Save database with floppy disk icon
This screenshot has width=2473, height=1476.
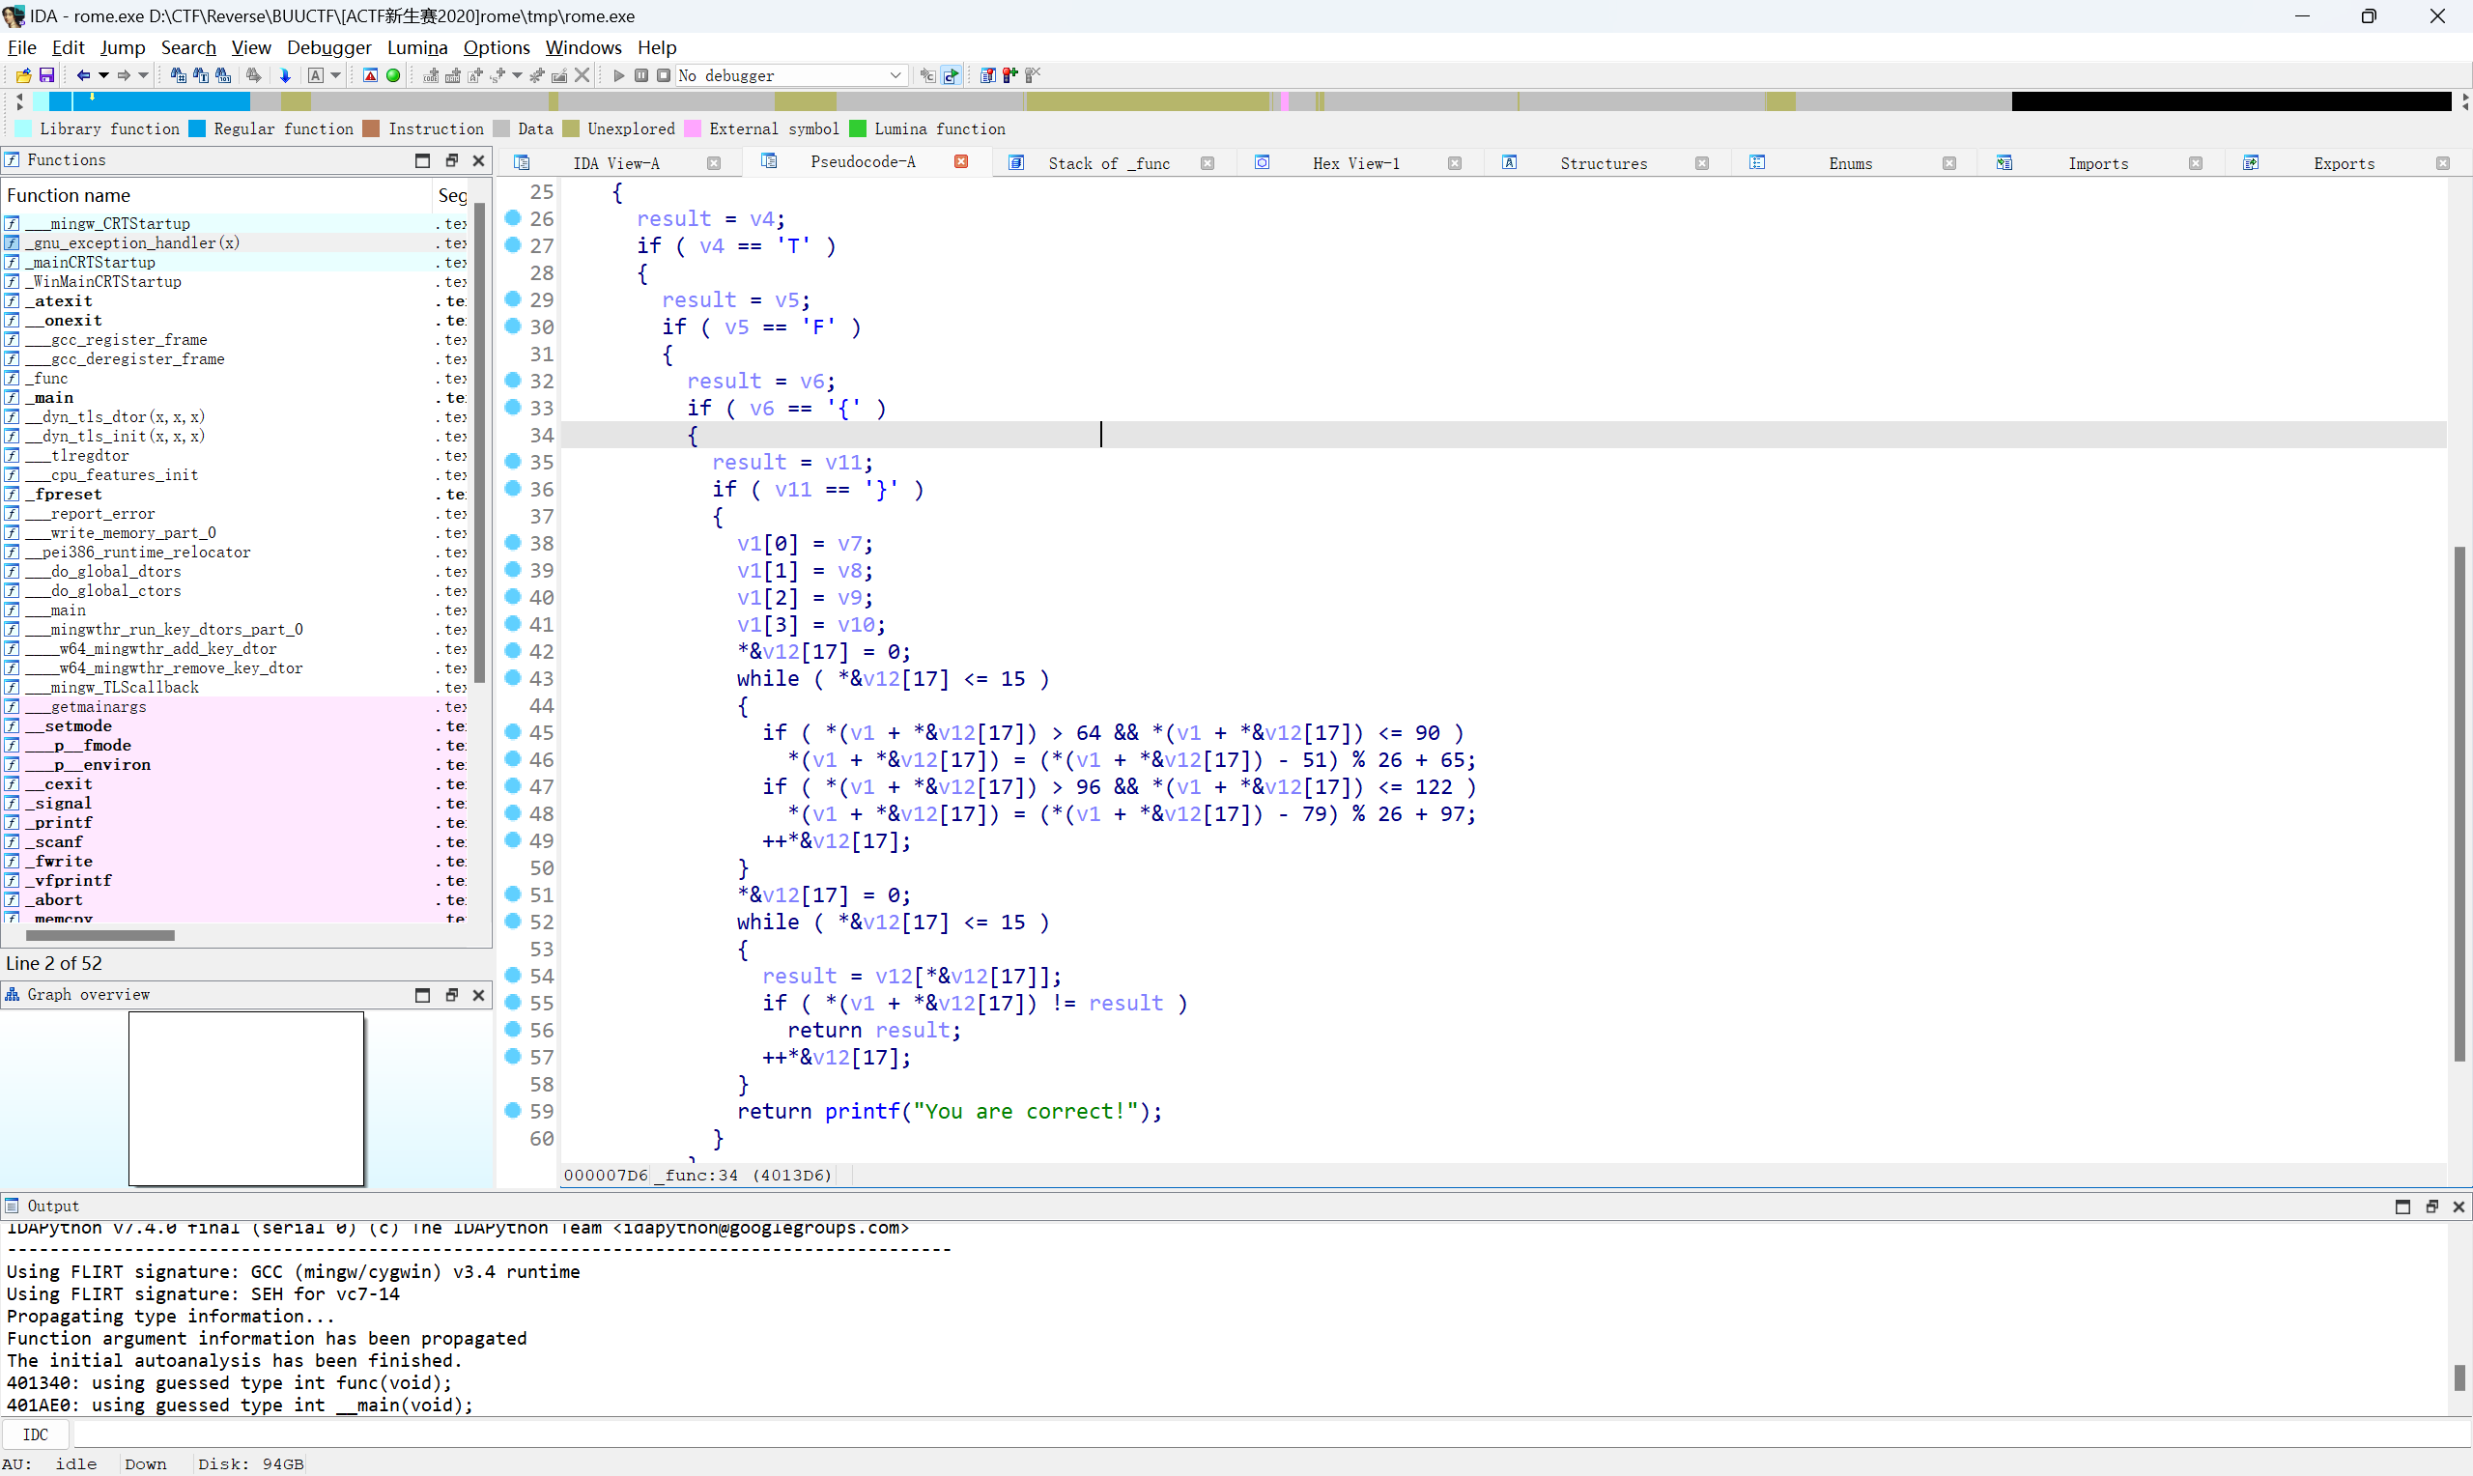click(45, 75)
